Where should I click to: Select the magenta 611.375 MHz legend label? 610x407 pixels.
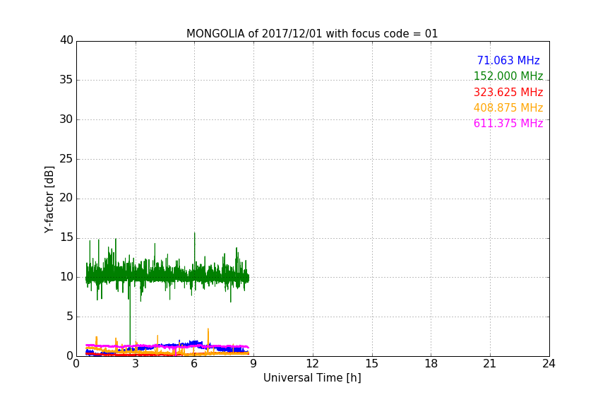(508, 124)
